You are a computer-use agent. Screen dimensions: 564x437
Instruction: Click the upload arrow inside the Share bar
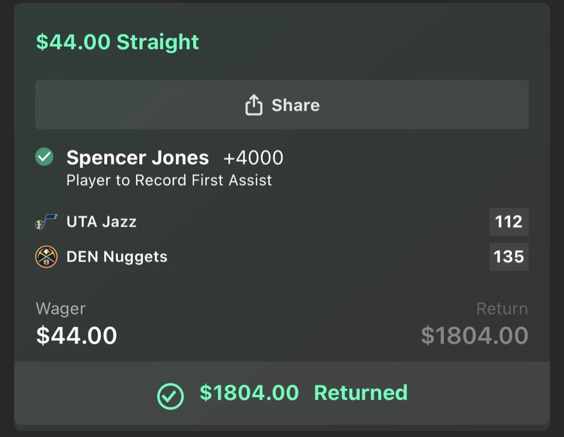253,105
